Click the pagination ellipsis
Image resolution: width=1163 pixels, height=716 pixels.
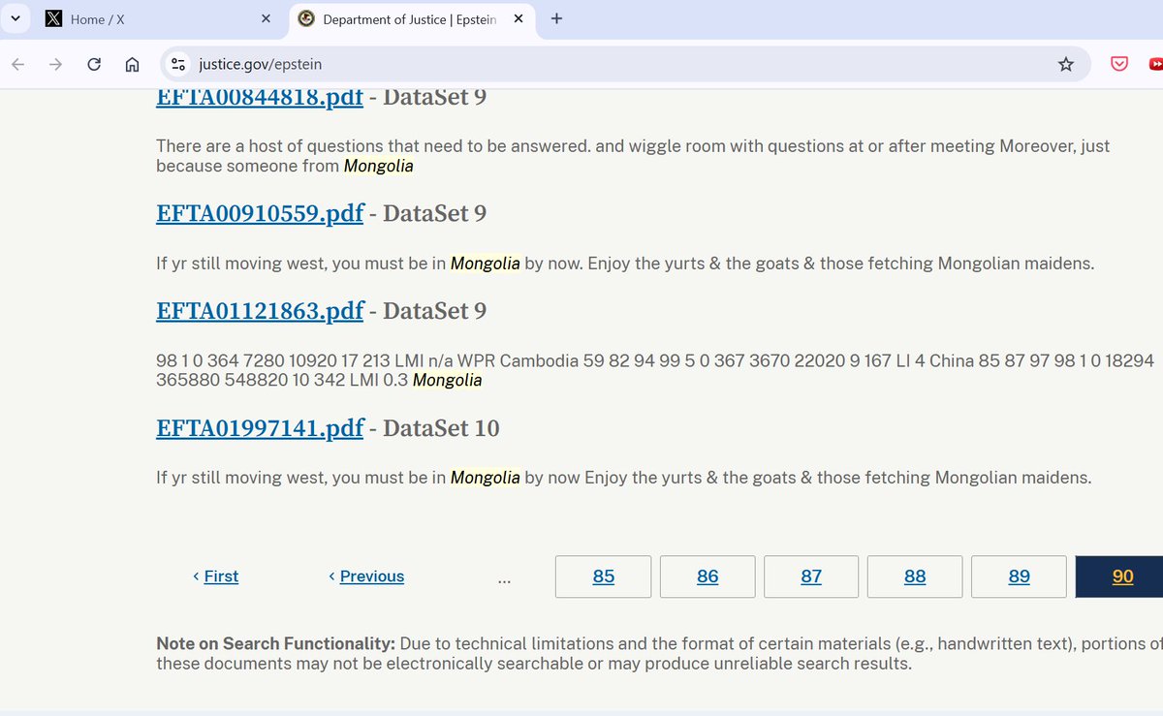tap(504, 578)
